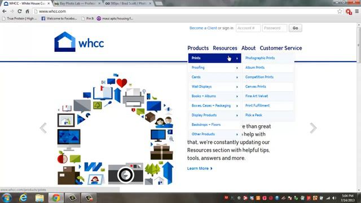This screenshot has width=361, height=203.
Task: Choose Album Prints from submenu
Action: point(268,68)
